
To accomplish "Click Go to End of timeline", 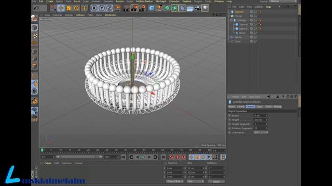I will click(163, 157).
